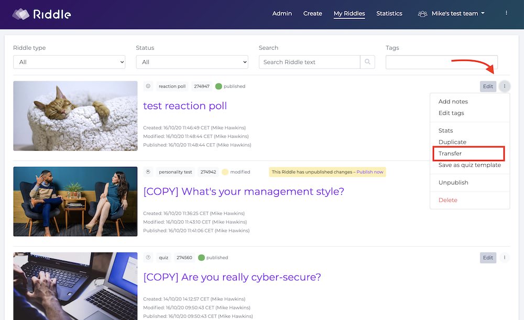Click the reaction poll type tag
The width and height of the screenshot is (524, 320).
point(172,87)
